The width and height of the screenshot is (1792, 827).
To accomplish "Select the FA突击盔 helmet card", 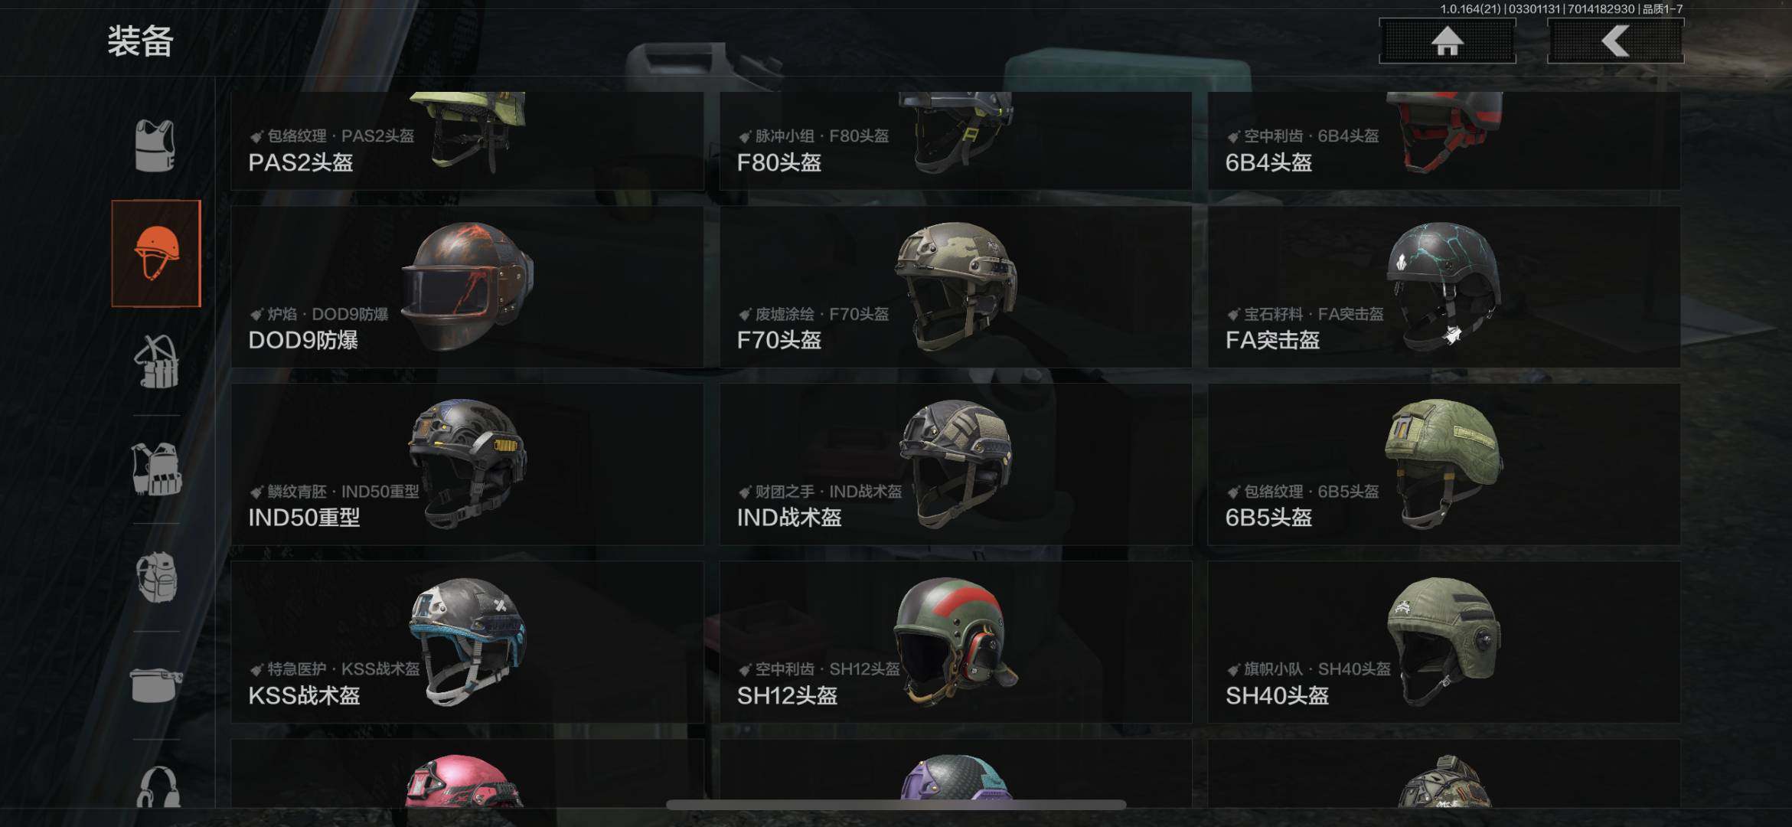I will 1444,286.
